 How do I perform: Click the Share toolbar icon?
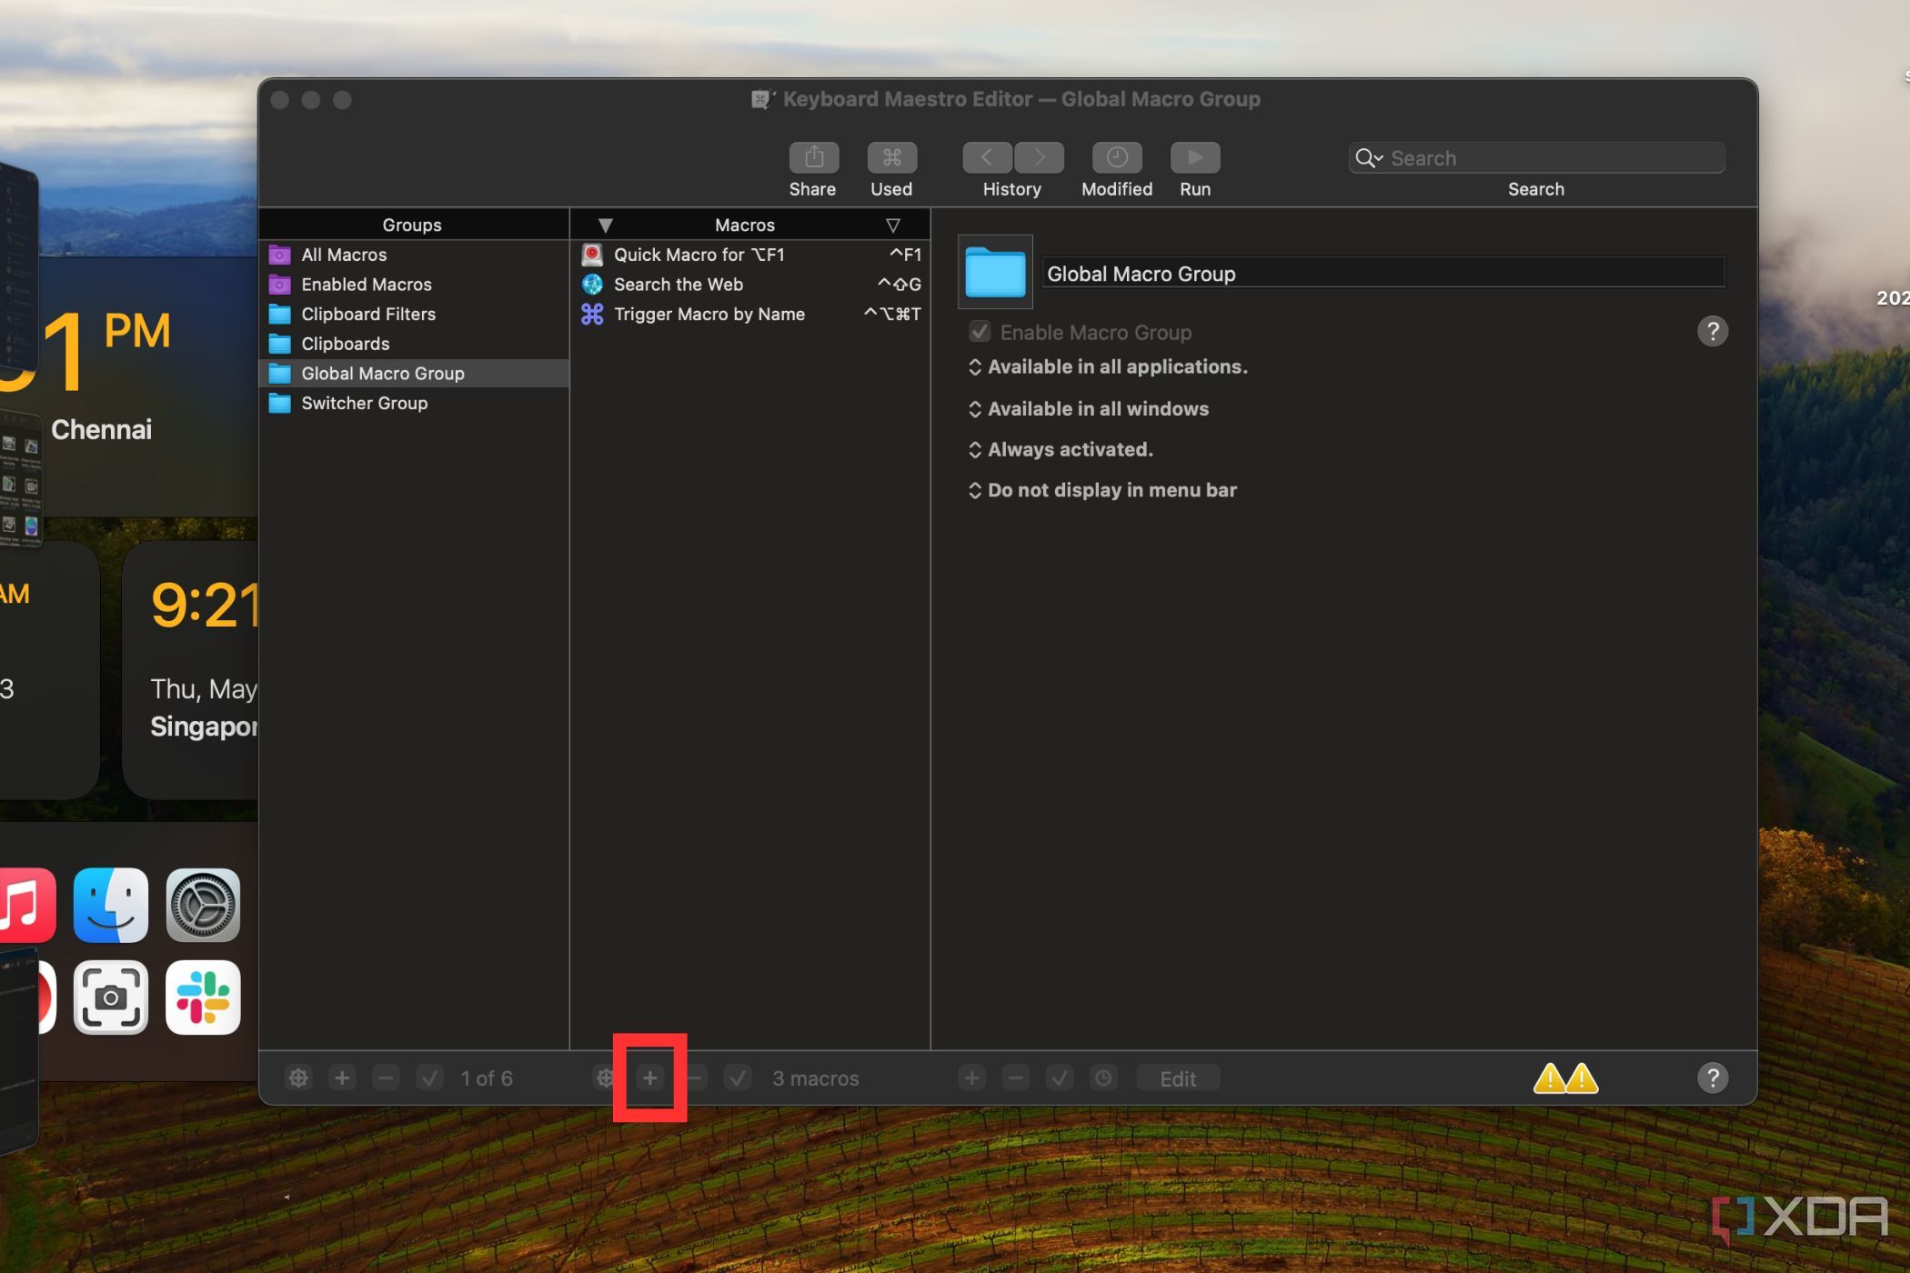(811, 157)
